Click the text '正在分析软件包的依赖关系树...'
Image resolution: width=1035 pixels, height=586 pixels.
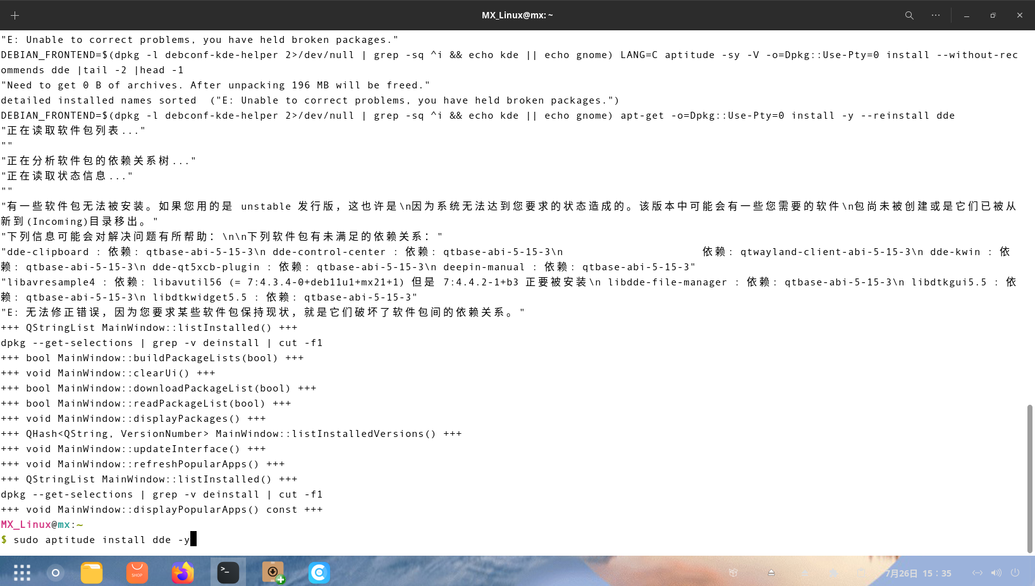click(x=99, y=161)
